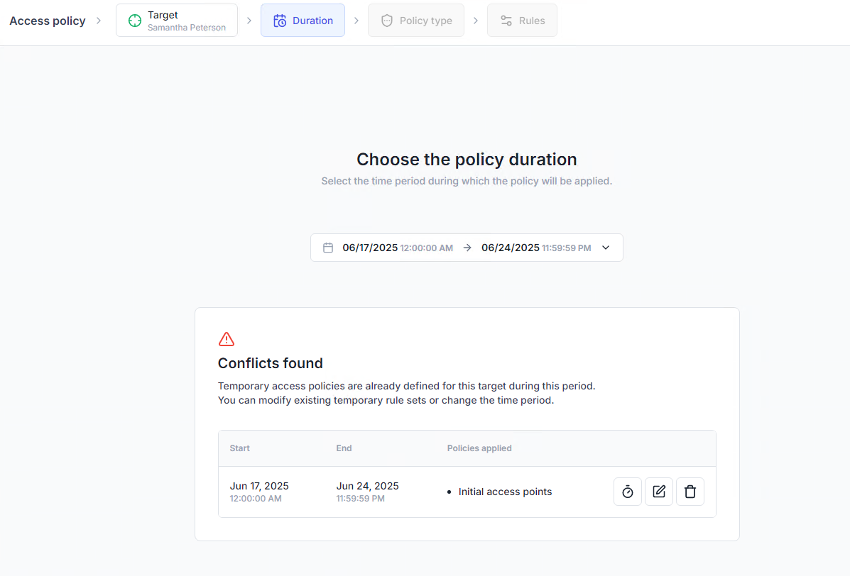
Task: Click the chevron after Access policy
Action: pyautogui.click(x=99, y=21)
